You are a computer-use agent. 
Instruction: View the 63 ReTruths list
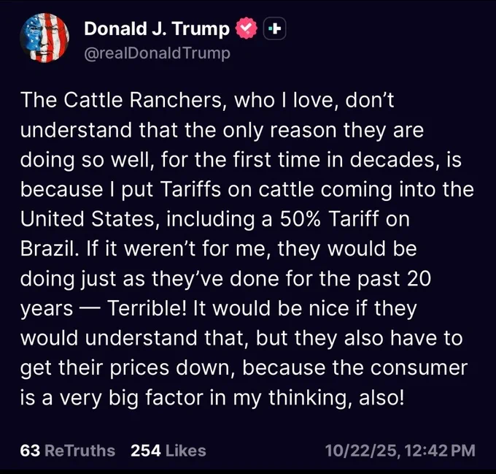[67, 451]
